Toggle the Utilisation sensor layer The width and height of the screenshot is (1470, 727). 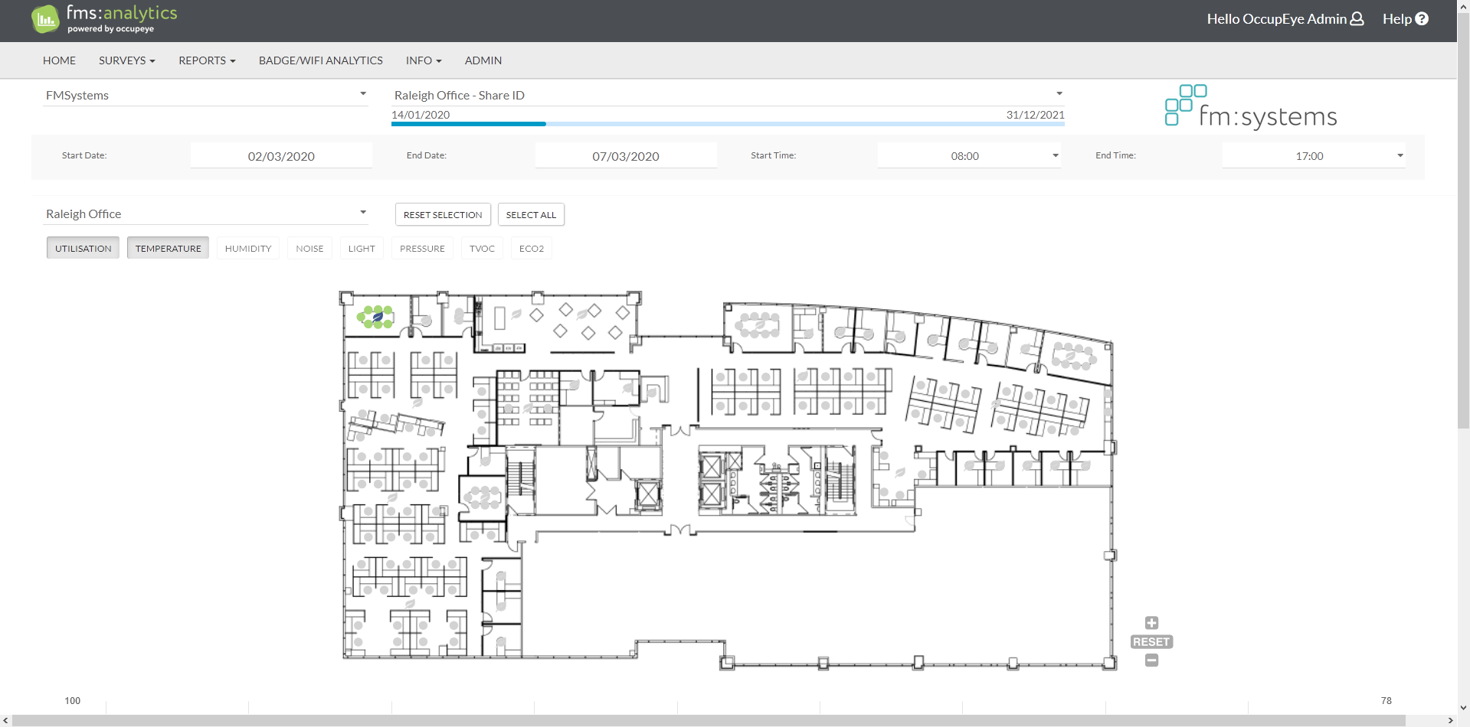pos(83,248)
